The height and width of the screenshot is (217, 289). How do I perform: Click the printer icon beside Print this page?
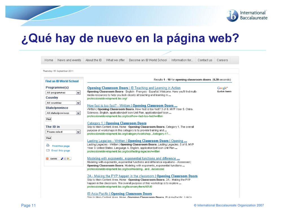(48, 145)
